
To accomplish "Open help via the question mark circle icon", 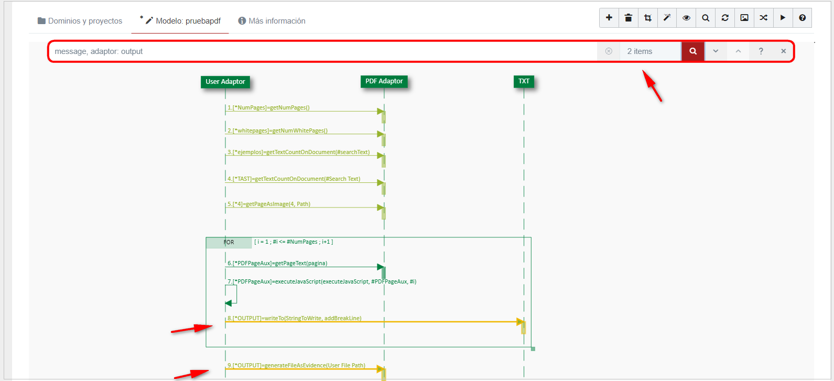I will pos(802,18).
